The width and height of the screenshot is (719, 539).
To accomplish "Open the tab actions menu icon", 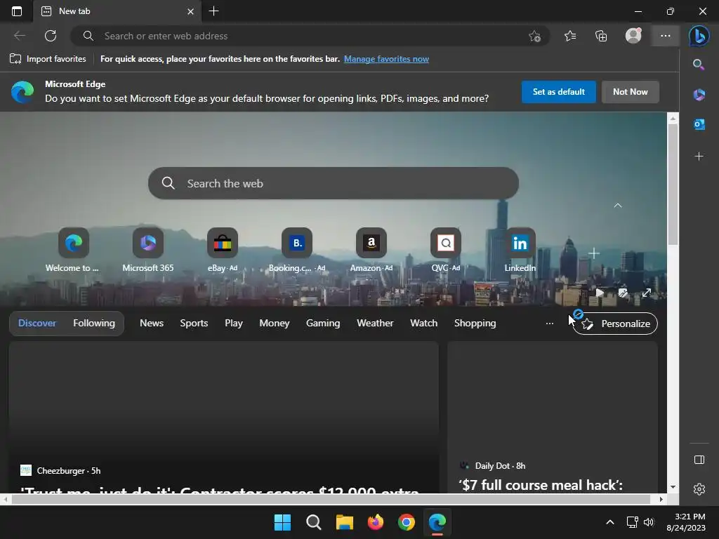I will [17, 11].
